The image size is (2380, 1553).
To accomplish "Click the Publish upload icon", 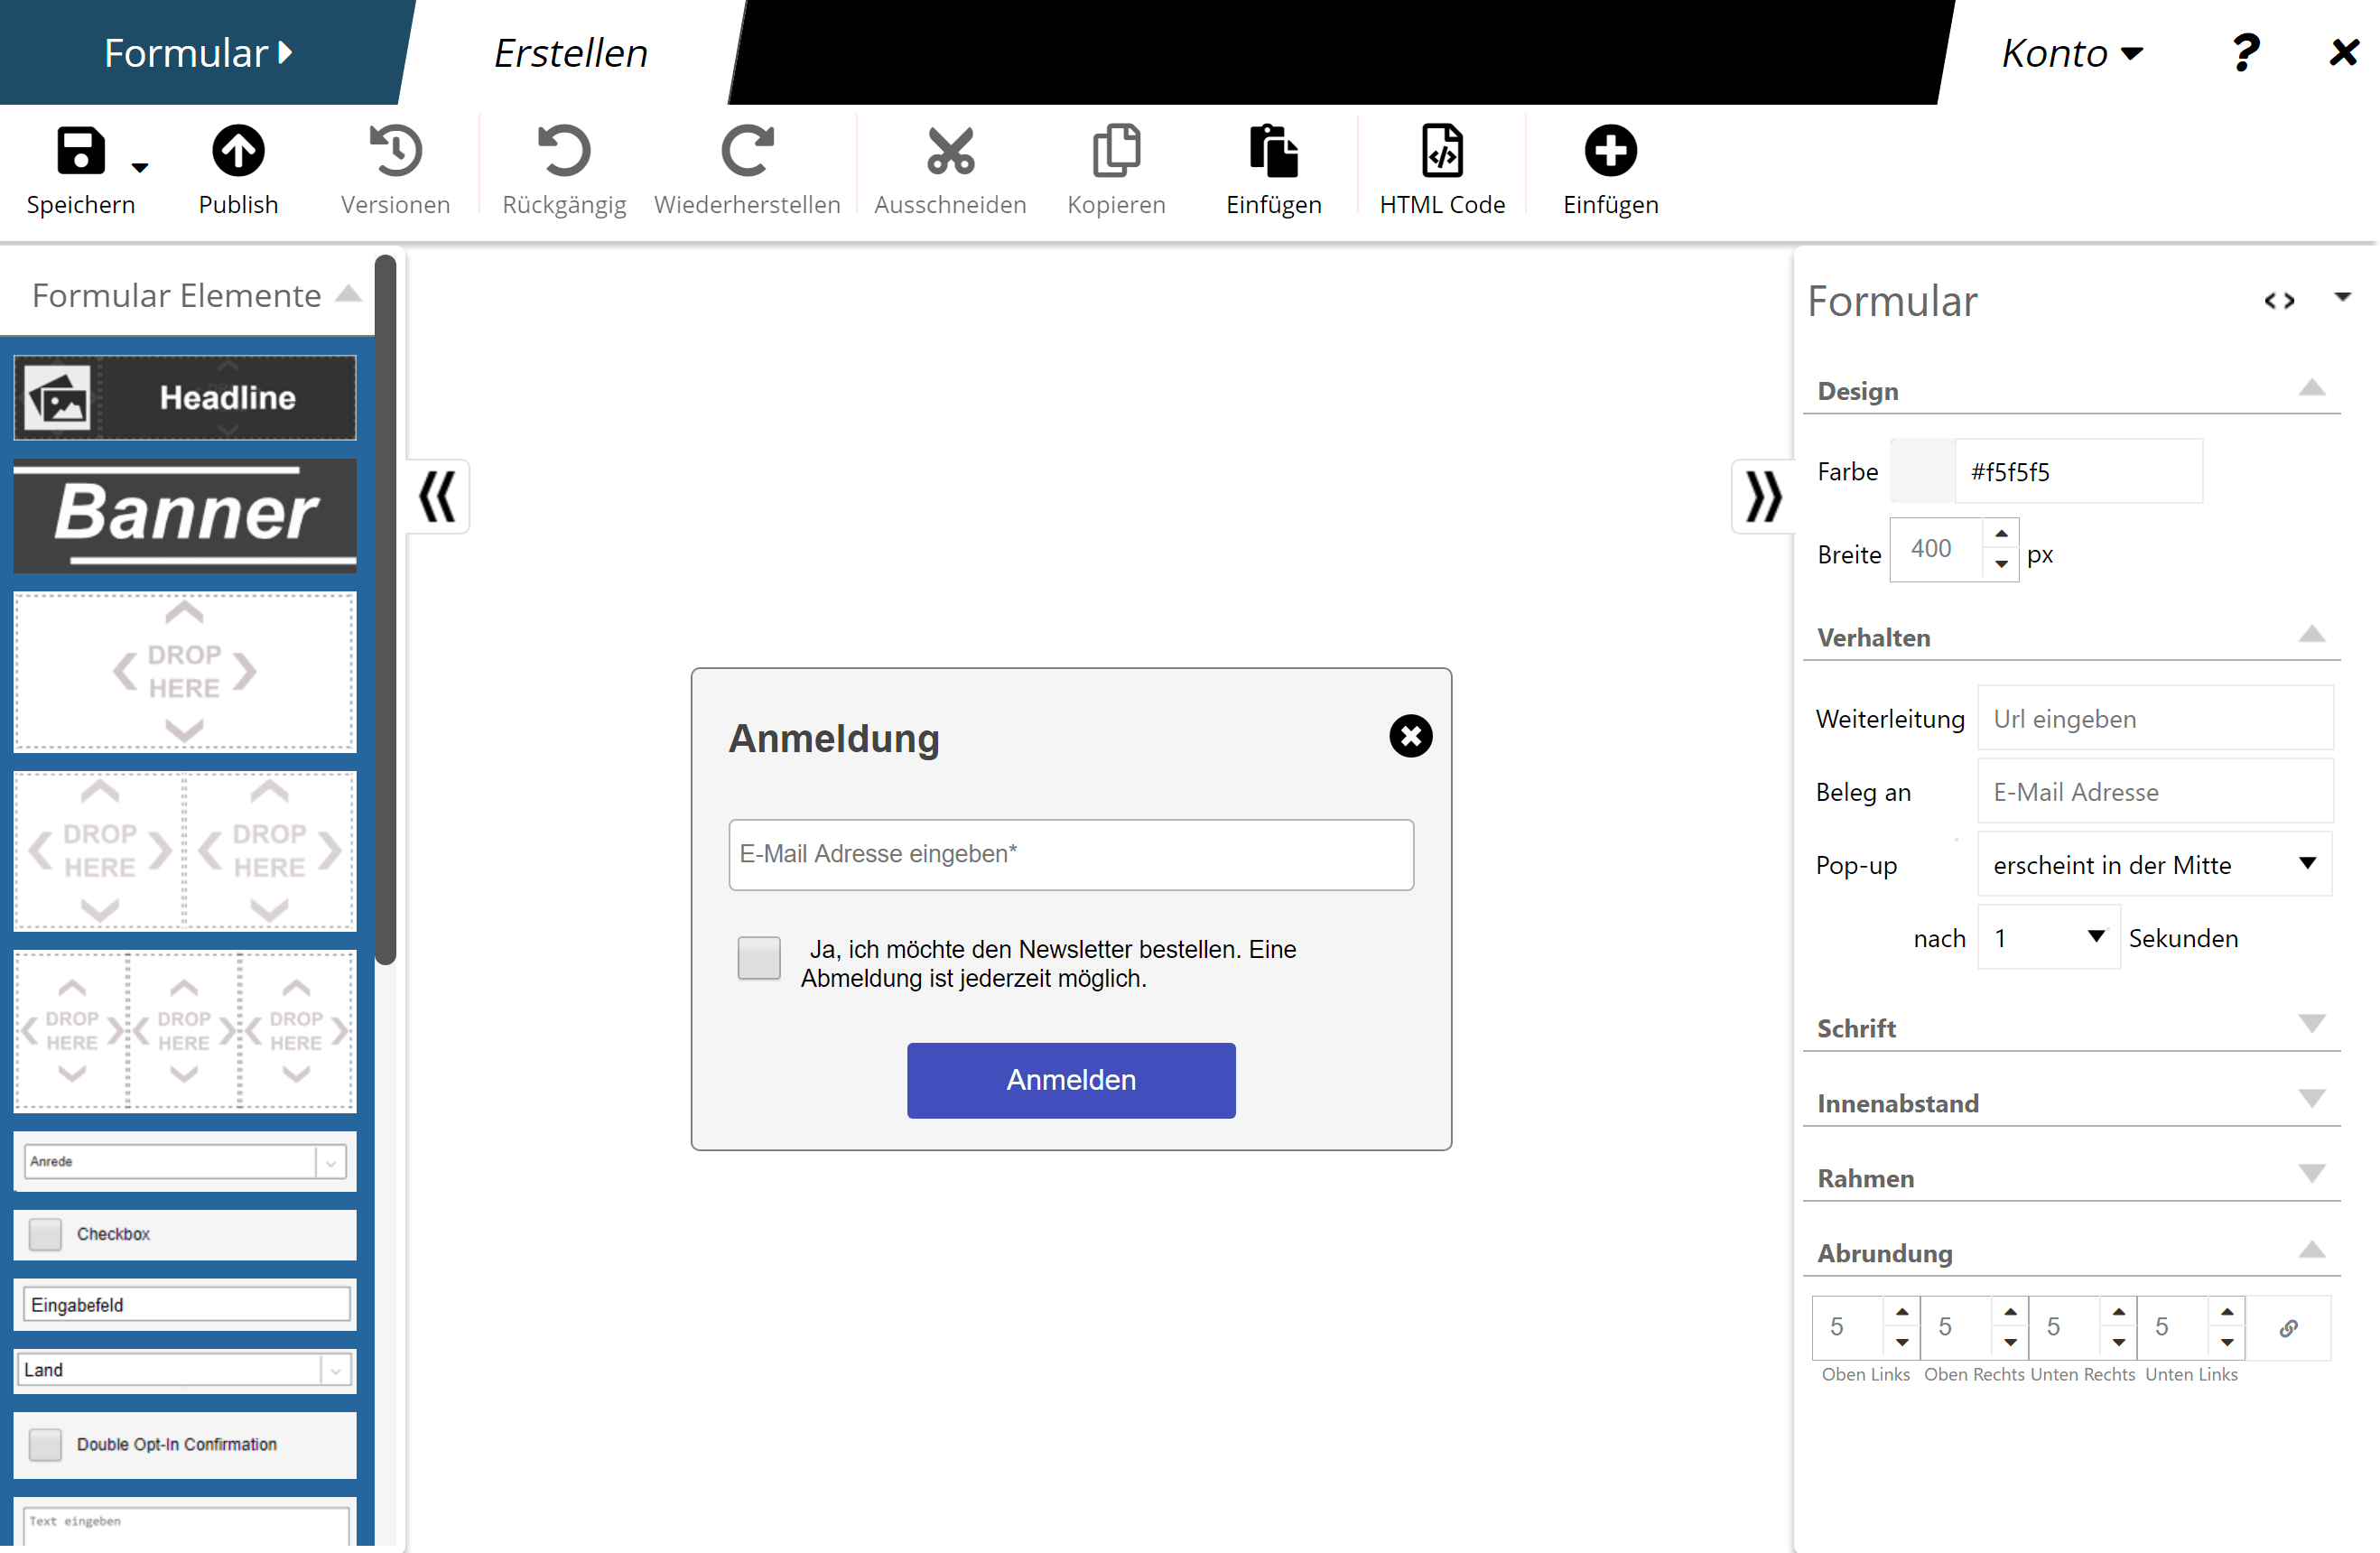I will click(x=238, y=152).
